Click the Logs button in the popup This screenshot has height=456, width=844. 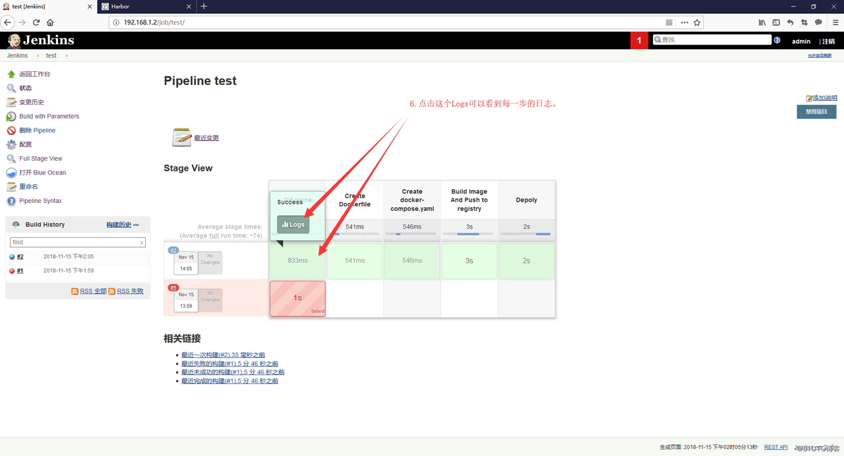point(293,225)
